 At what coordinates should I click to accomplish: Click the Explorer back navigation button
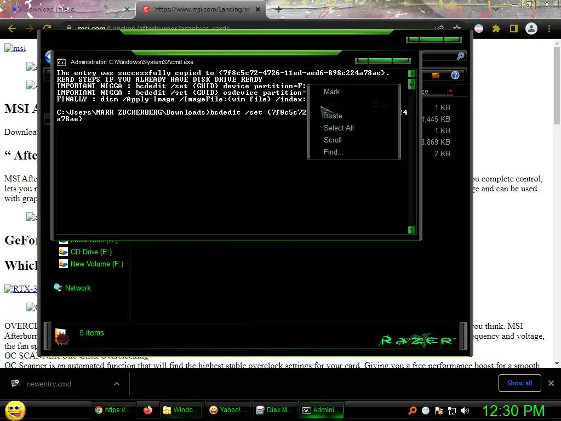click(49, 57)
